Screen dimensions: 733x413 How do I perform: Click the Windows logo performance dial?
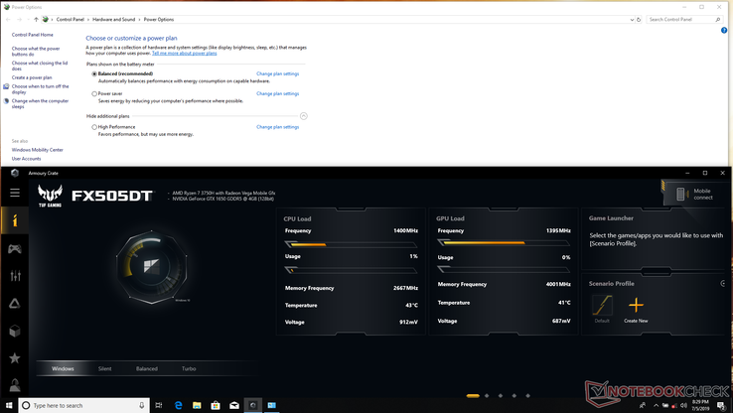151,267
